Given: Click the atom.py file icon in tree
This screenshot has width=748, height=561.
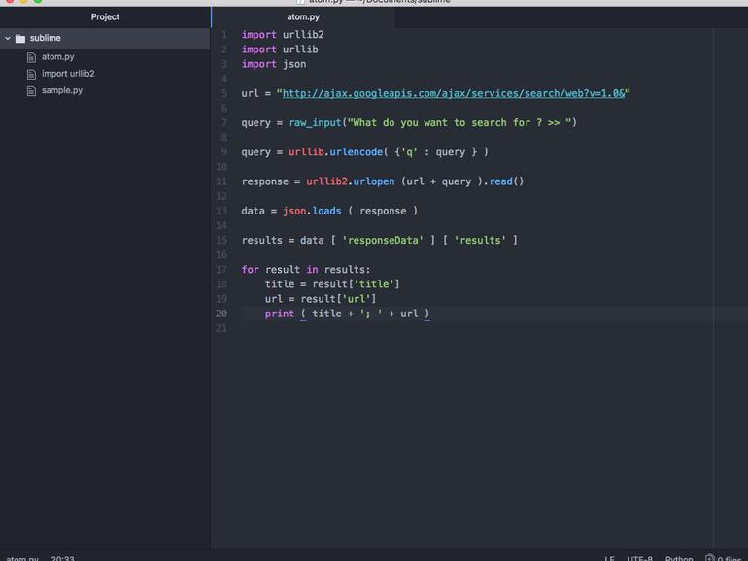Looking at the screenshot, I should pos(32,57).
